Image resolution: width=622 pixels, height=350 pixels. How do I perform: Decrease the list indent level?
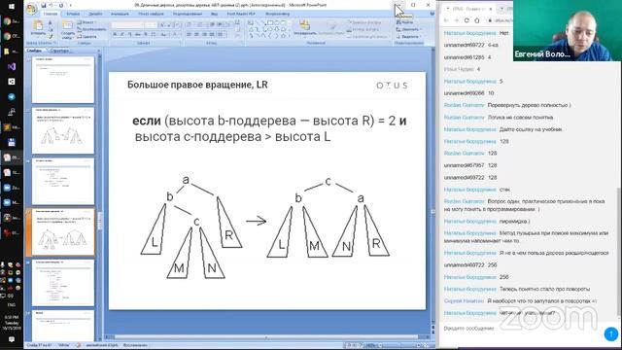point(212,24)
